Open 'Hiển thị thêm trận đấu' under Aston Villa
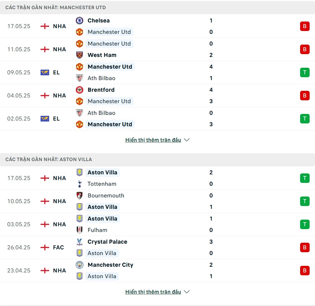Image resolution: width=315 pixels, height=306 pixels. [x=153, y=292]
